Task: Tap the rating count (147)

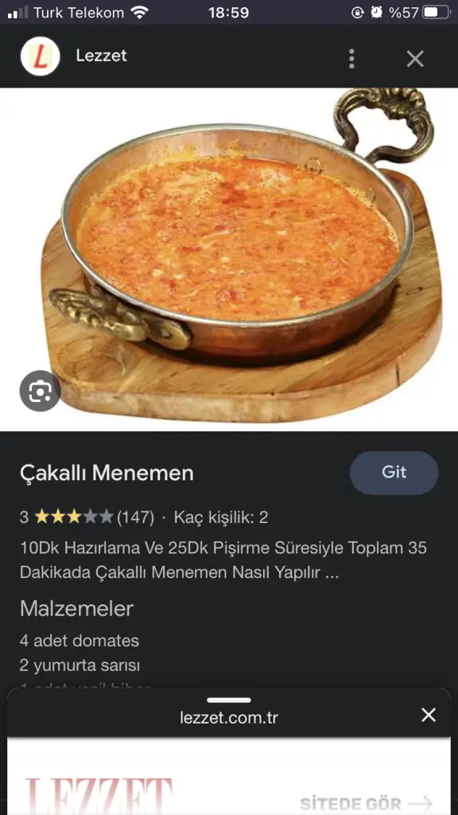Action: pos(135,517)
